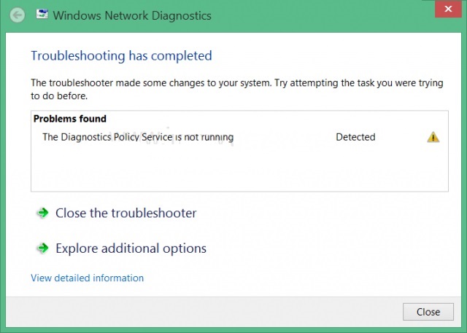Click the Windows Network Diagnostics title text
The width and height of the screenshot is (467, 333).
point(132,15)
